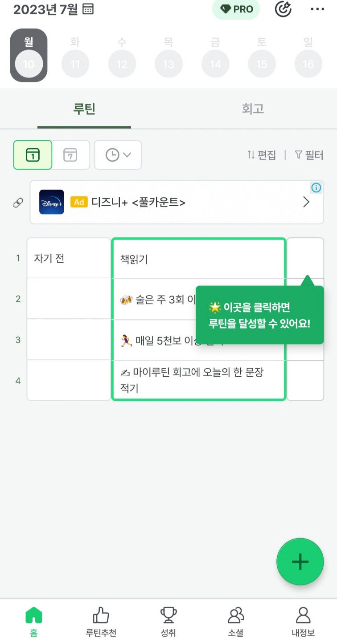Image resolution: width=337 pixels, height=639 pixels.
Task: Tap the green plus add button
Action: [300, 562]
